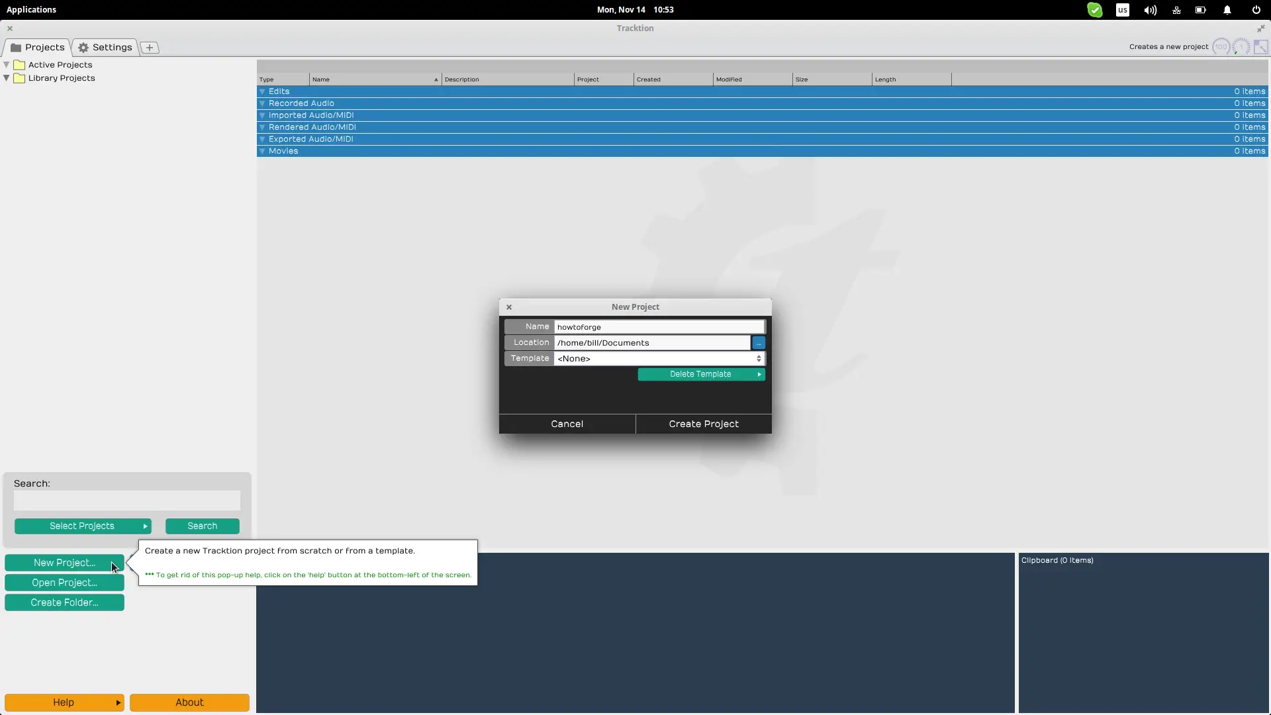This screenshot has width=1271, height=715.
Task: Open the About button
Action: (x=189, y=702)
